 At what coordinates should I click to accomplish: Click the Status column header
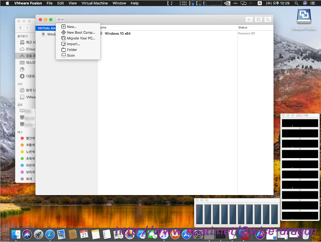[x=243, y=27]
